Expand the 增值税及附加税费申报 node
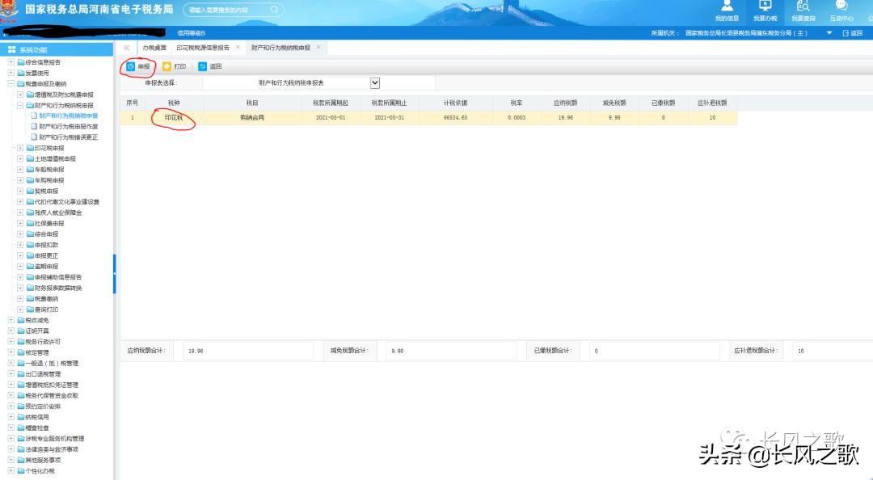This screenshot has width=873, height=480. click(20, 95)
